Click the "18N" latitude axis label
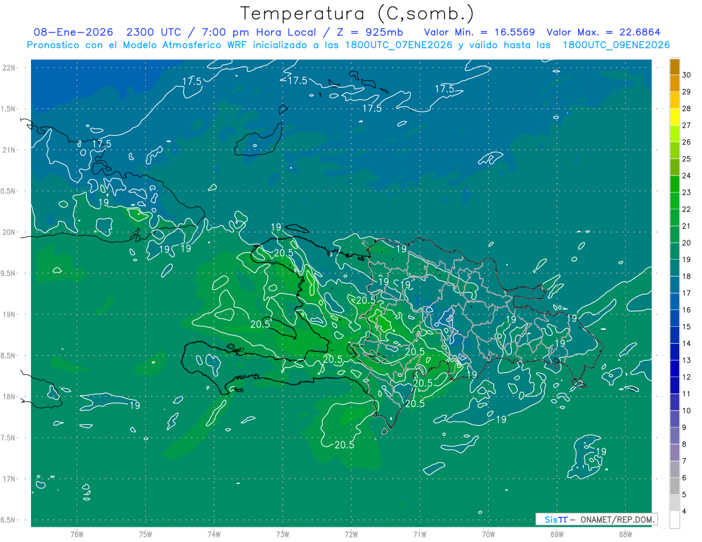 coord(10,396)
